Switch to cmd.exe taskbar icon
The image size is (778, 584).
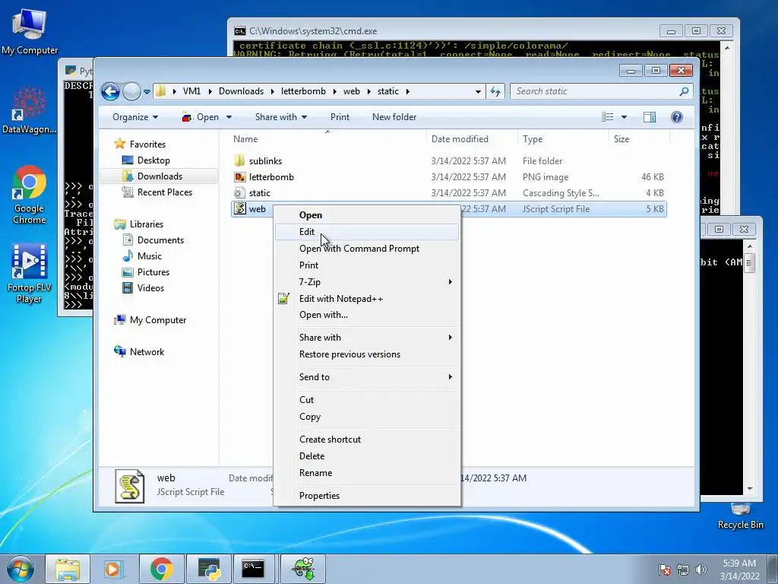pos(253,569)
